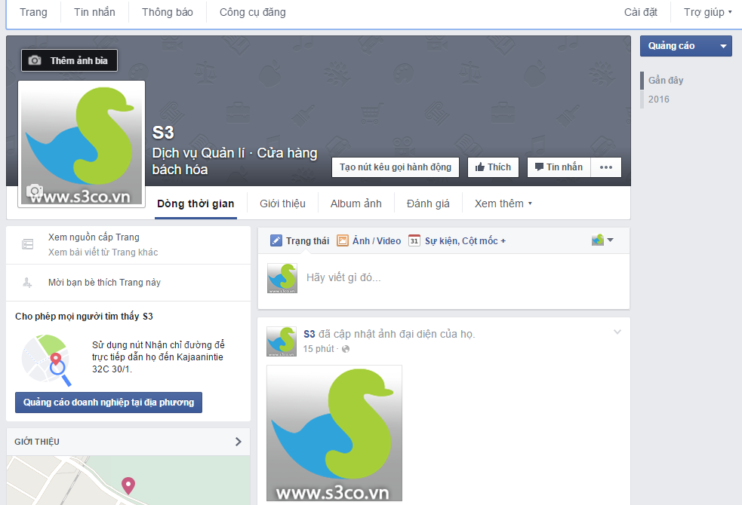Open the posted S3 profile photo
This screenshot has width=742, height=505.
tap(334, 433)
